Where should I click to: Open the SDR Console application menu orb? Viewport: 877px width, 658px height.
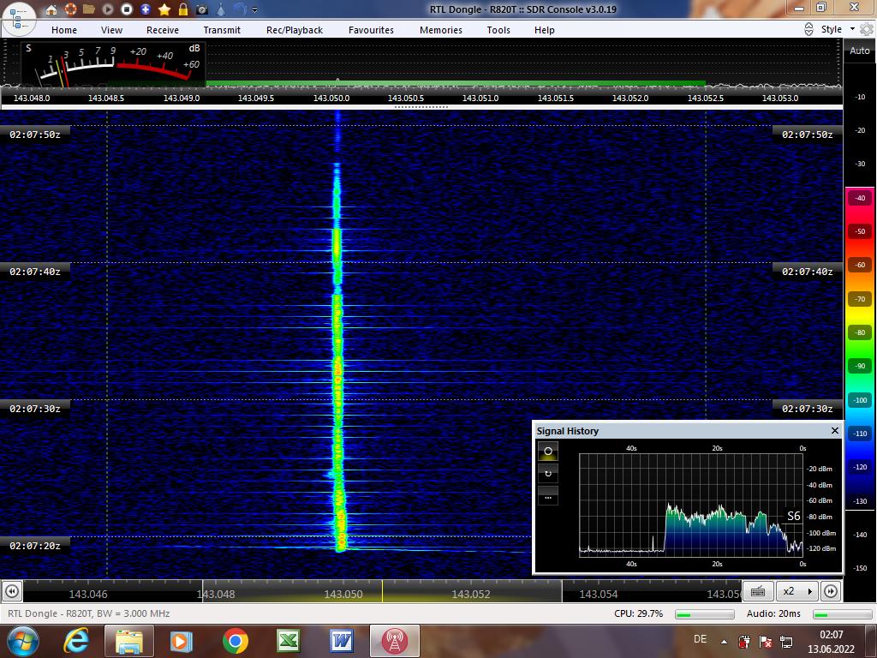pos(19,19)
